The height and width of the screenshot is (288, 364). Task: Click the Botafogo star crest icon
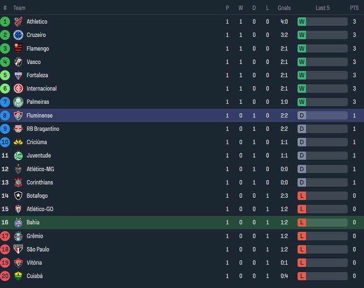click(x=18, y=196)
